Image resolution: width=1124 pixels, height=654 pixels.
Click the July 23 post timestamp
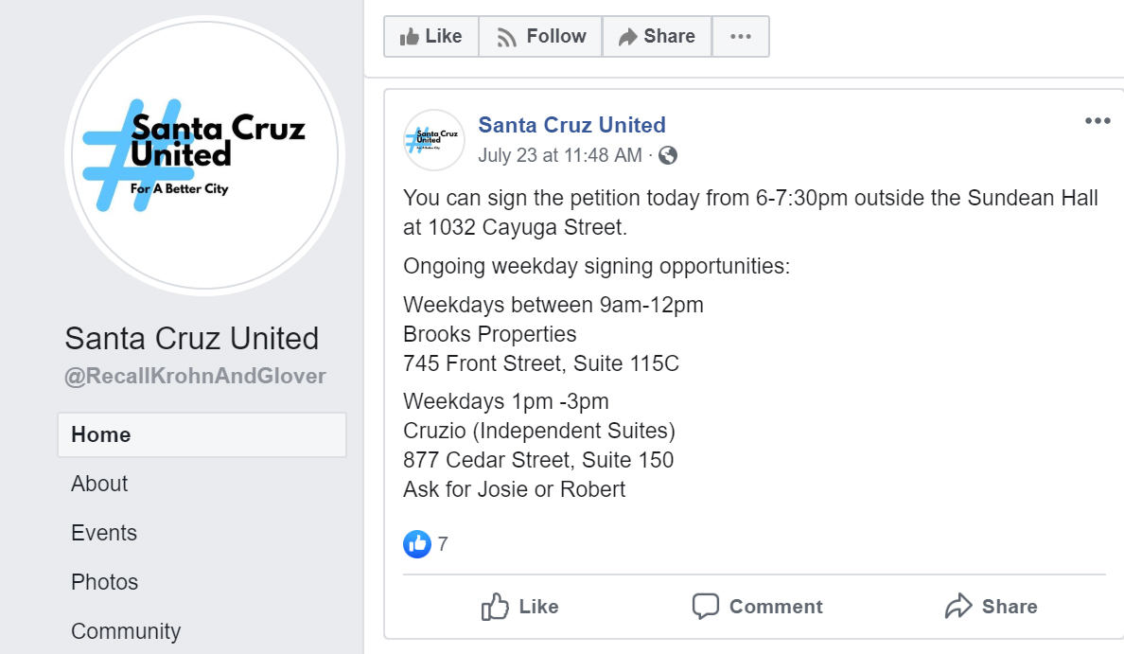click(x=560, y=155)
